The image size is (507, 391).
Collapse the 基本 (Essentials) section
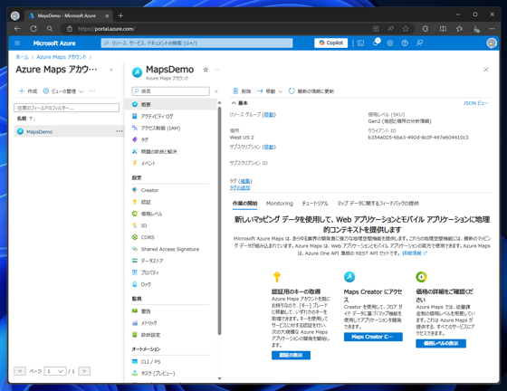(239, 103)
